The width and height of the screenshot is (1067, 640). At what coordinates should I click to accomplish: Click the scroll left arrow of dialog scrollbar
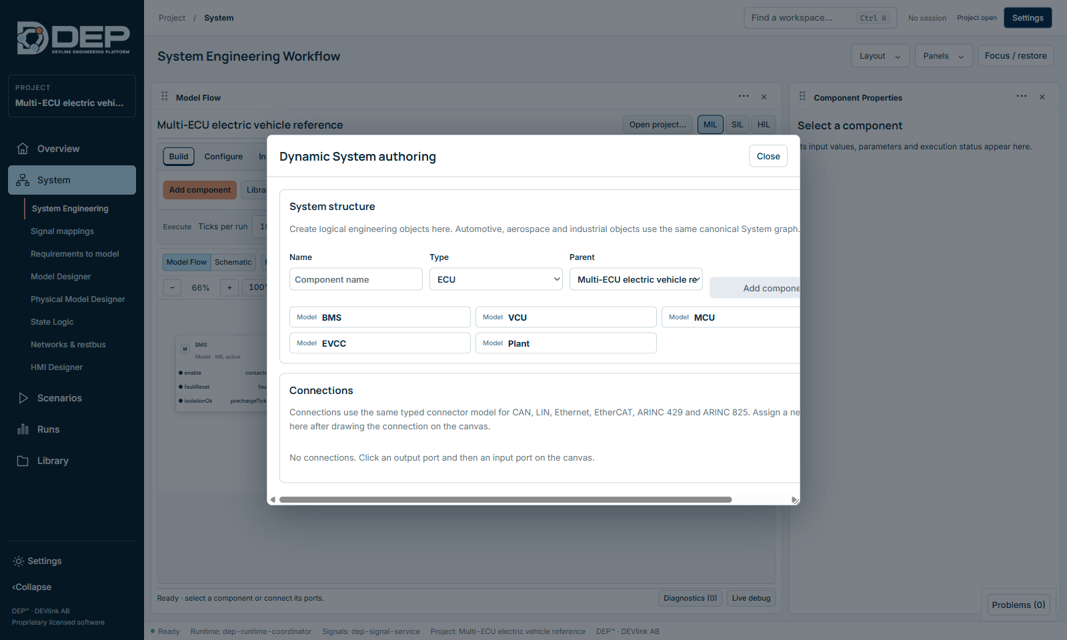point(273,499)
